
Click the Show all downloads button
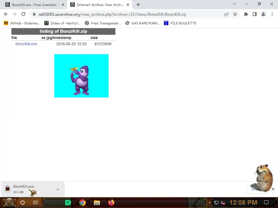pyautogui.click(x=257, y=189)
